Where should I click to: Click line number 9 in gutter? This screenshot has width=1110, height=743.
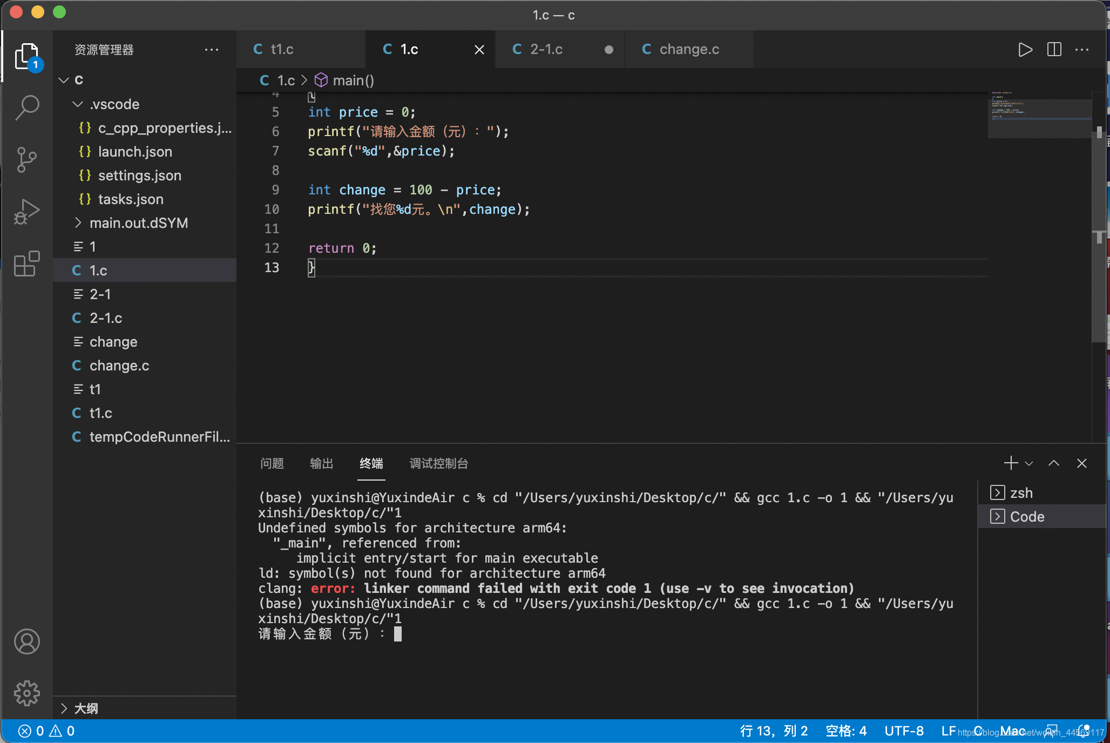click(275, 190)
